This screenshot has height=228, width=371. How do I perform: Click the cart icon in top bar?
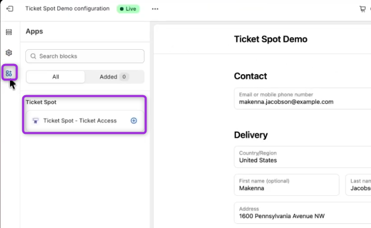pyautogui.click(x=363, y=9)
